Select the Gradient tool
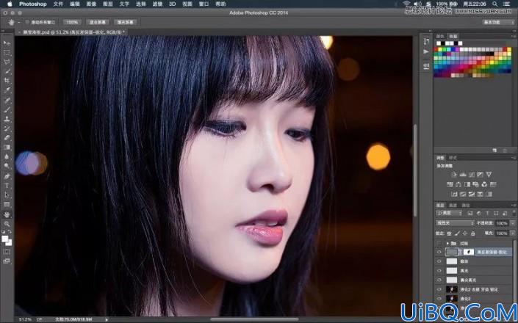518x323 pixels. [x=7, y=147]
